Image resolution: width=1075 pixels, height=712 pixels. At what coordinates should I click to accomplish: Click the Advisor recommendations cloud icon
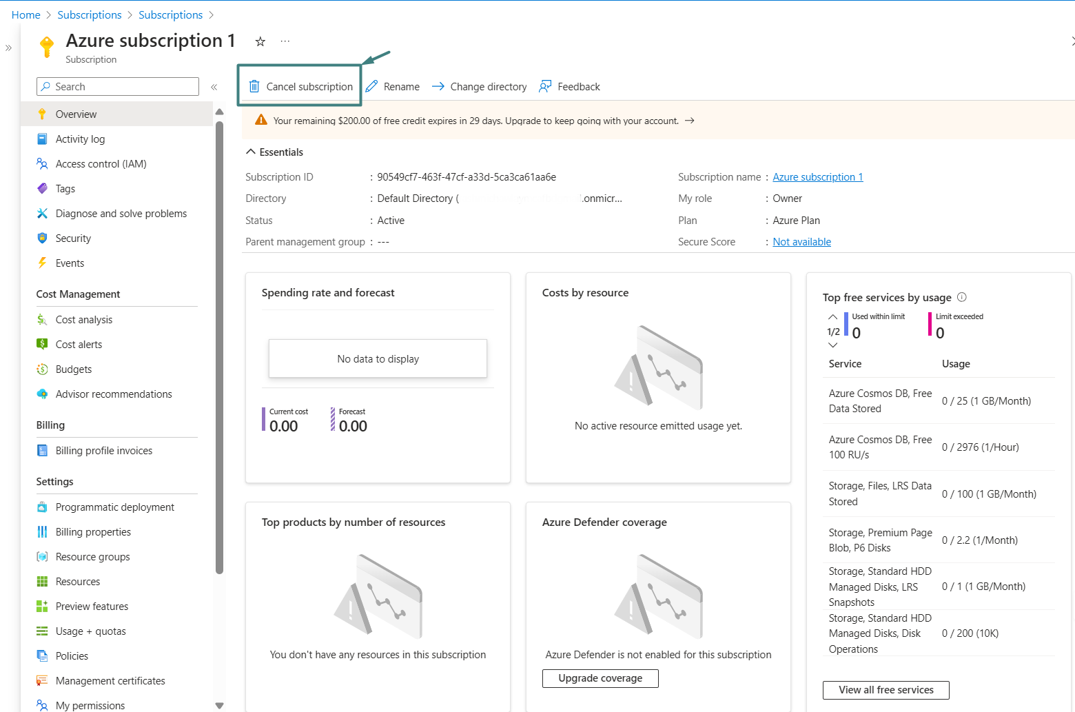click(x=42, y=394)
